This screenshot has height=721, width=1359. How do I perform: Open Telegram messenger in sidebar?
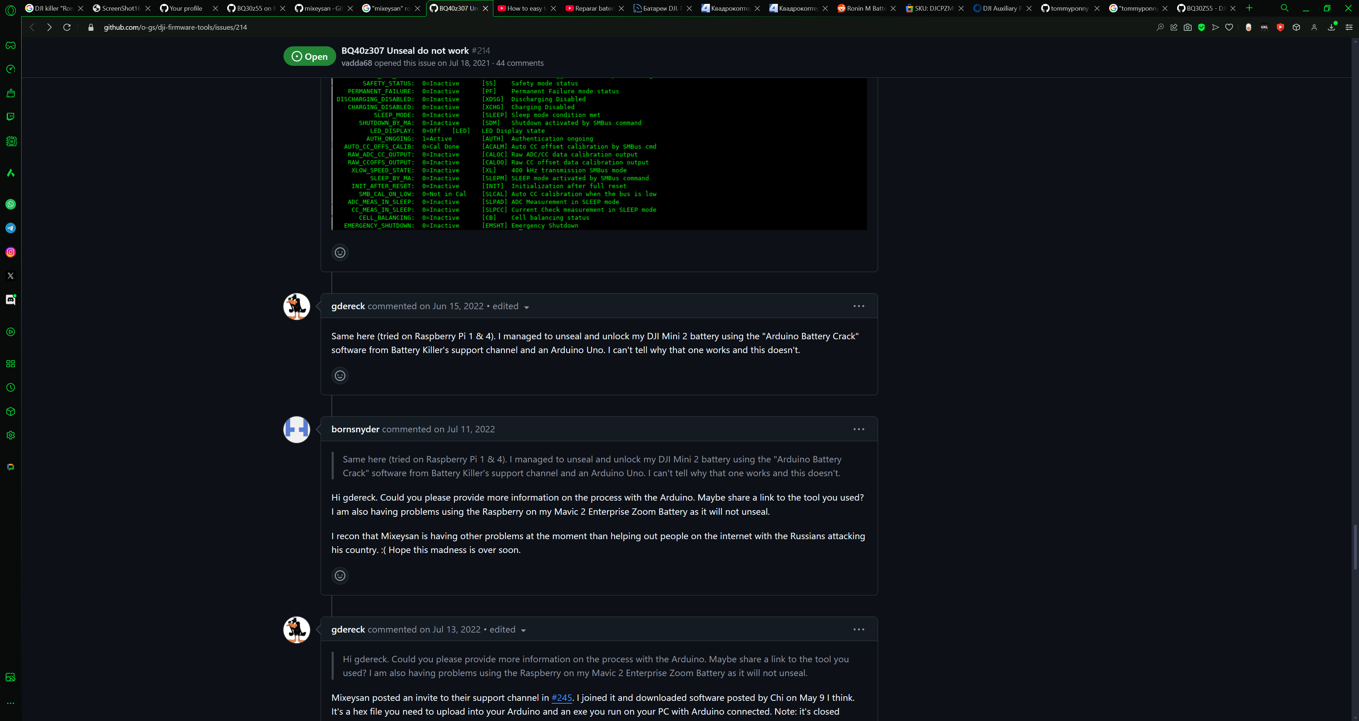(x=11, y=228)
